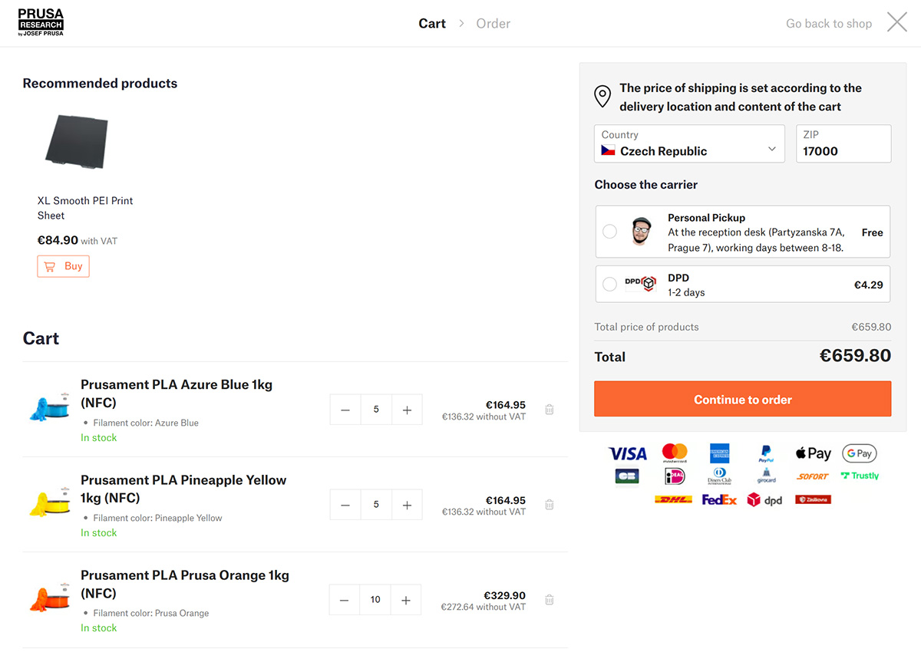Click Go back to shop link
Viewport: 921px width, 662px height.
[828, 24]
